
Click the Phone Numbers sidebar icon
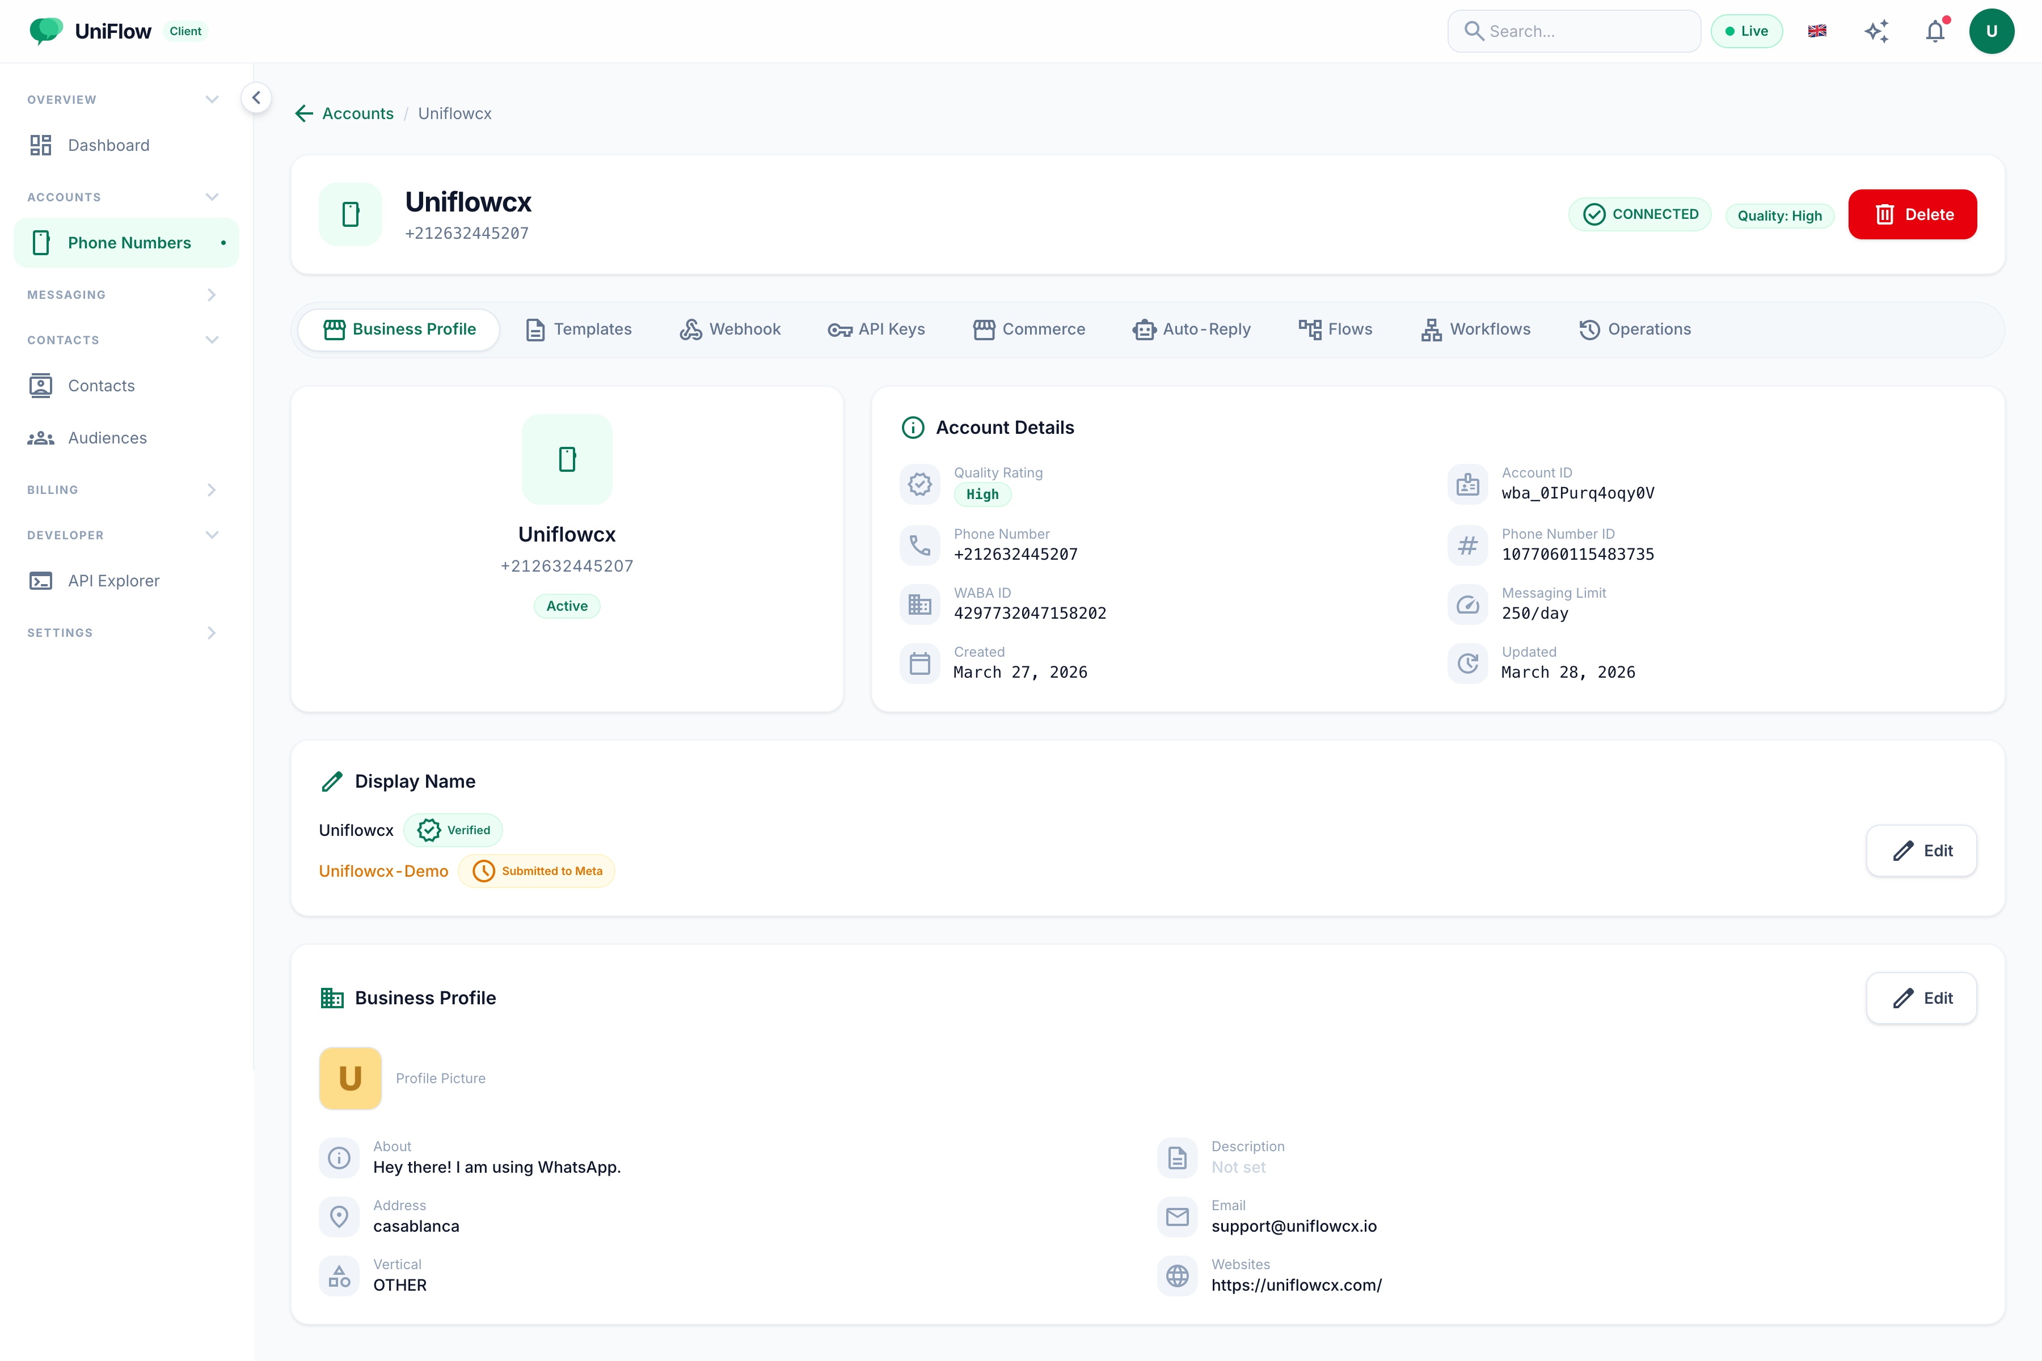(x=41, y=243)
